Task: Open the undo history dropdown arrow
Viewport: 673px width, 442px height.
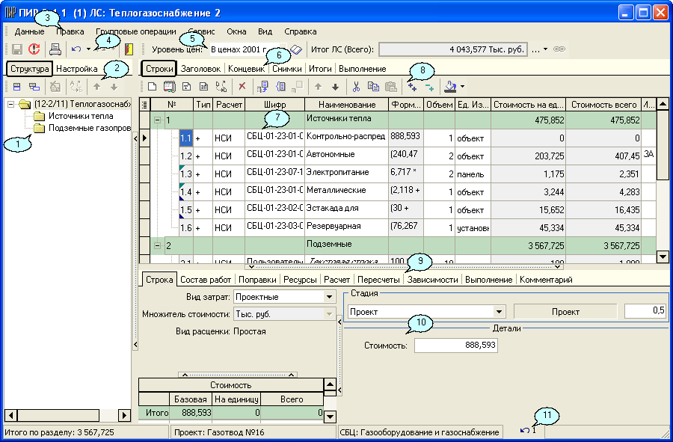Action: click(88, 49)
